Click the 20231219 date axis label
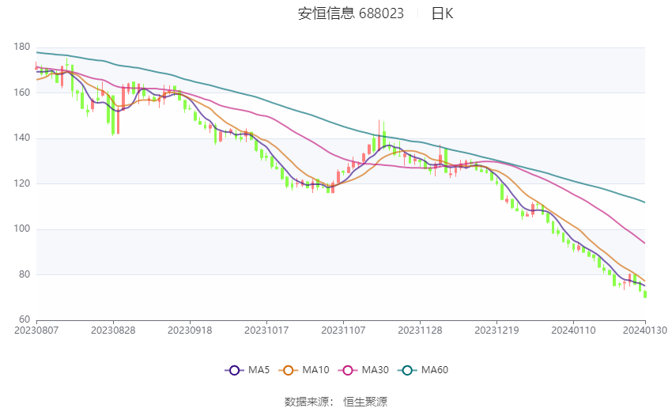 pyautogui.click(x=496, y=331)
